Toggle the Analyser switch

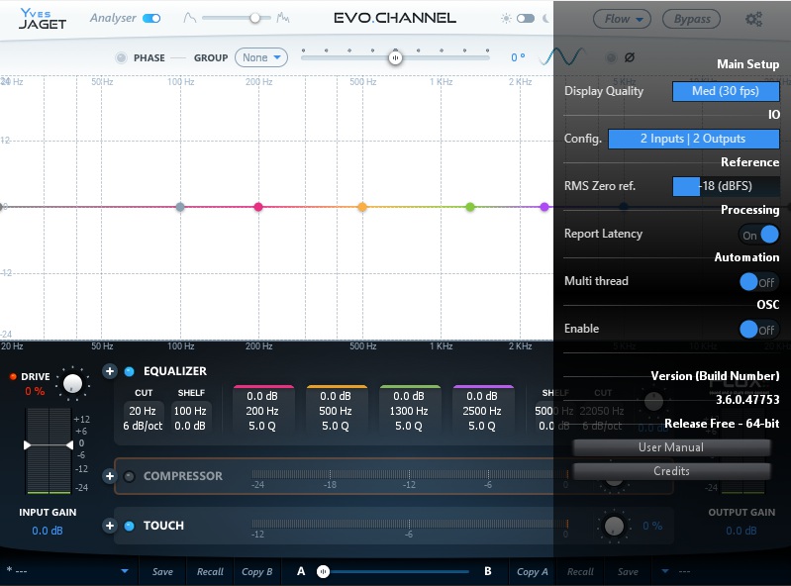[151, 18]
